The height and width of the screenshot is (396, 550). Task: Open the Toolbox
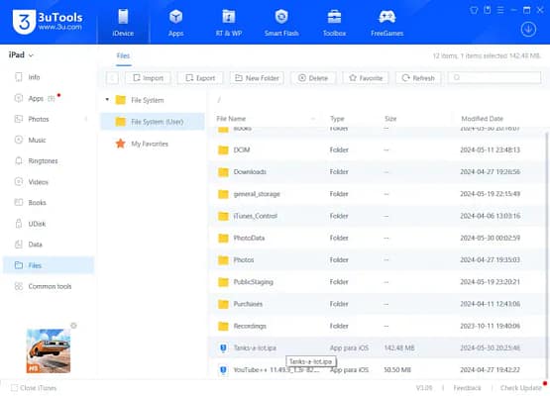point(334,22)
